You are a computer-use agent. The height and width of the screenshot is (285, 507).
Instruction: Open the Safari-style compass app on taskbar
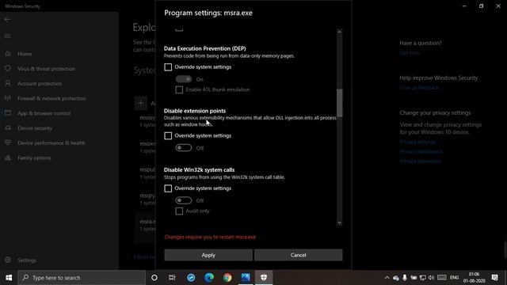(x=191, y=278)
